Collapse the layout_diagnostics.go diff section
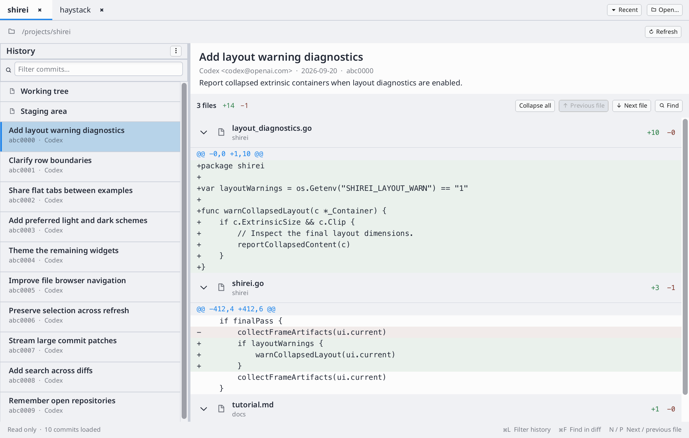Image resolution: width=689 pixels, height=438 pixels. pyautogui.click(x=204, y=132)
